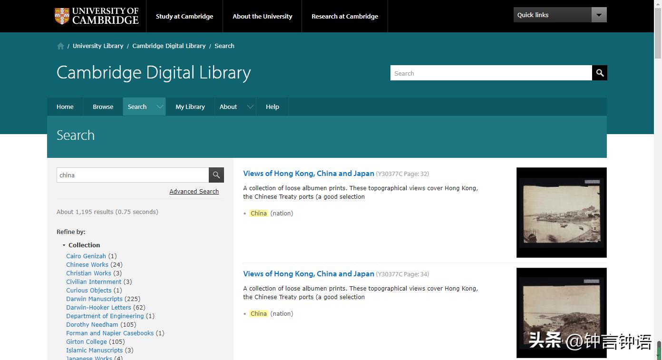This screenshot has height=360, width=662.
Task: Click the home icon in the breadcrumb
Action: pos(60,46)
